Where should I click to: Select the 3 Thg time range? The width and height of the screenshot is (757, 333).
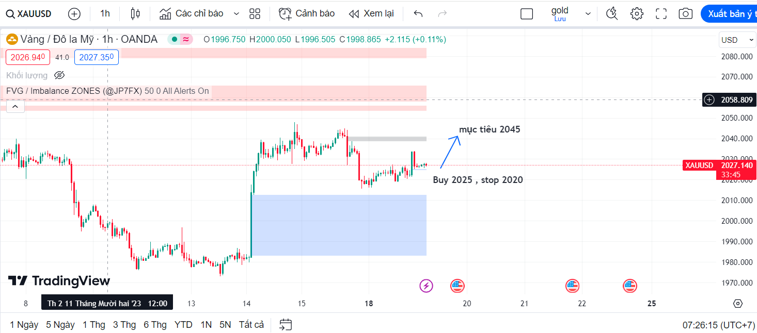123,325
